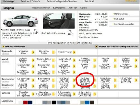Viewport: 140px width, 105px height.
Task: Open Services & Zubehör menu
Action: tap(31, 1)
